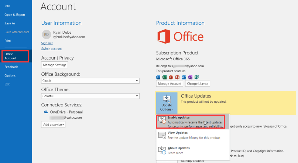Click the Access app icon
The image size is (298, 163).
coord(178,77)
